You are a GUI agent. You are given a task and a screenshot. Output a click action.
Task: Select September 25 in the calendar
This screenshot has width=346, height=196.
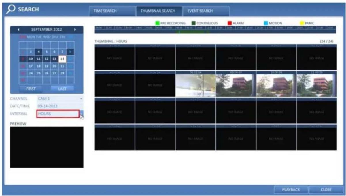(39, 73)
